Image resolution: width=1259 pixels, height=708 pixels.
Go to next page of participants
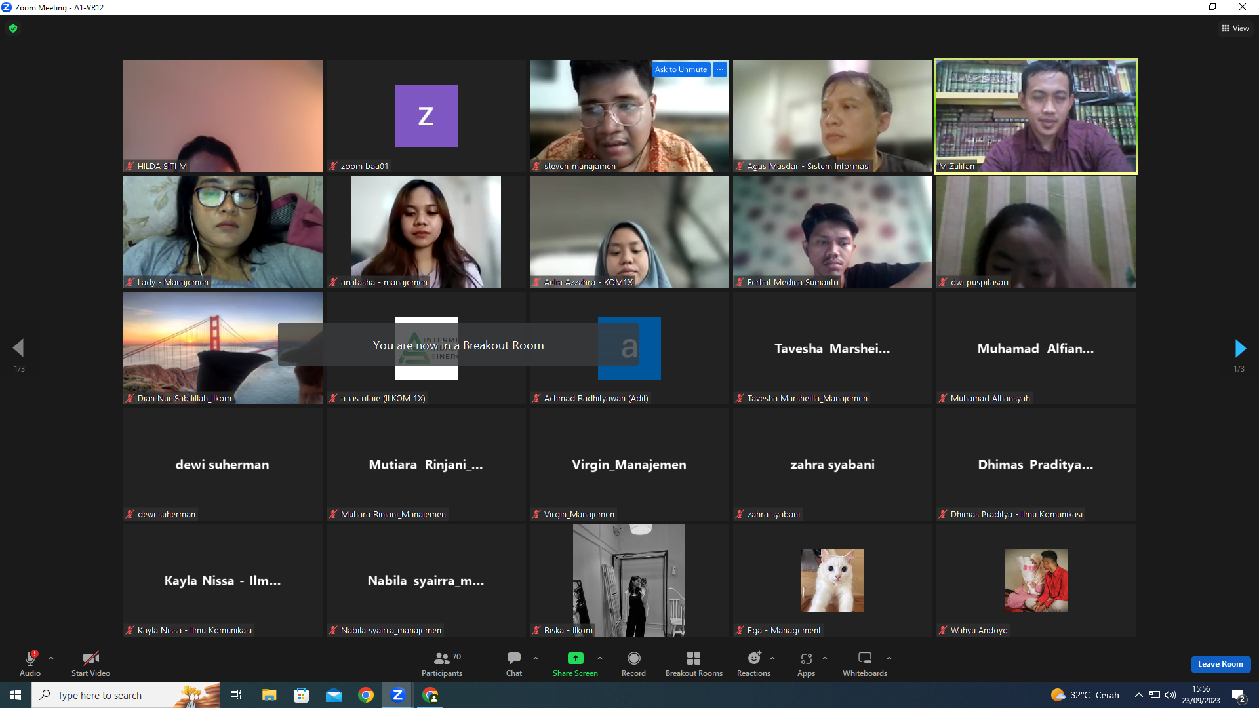click(1239, 348)
